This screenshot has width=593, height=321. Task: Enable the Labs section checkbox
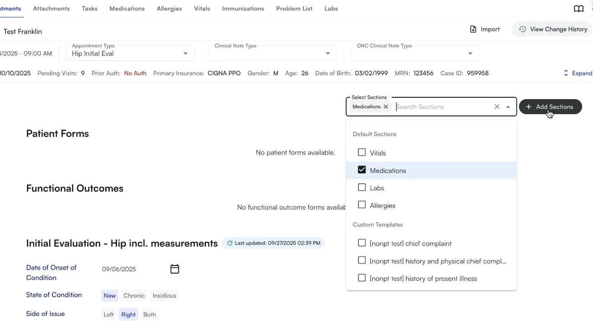[x=362, y=187]
